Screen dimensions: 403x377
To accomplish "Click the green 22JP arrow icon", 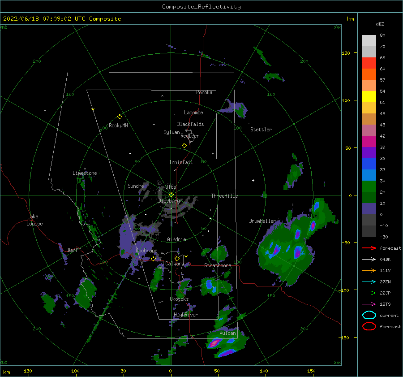I will [369, 293].
